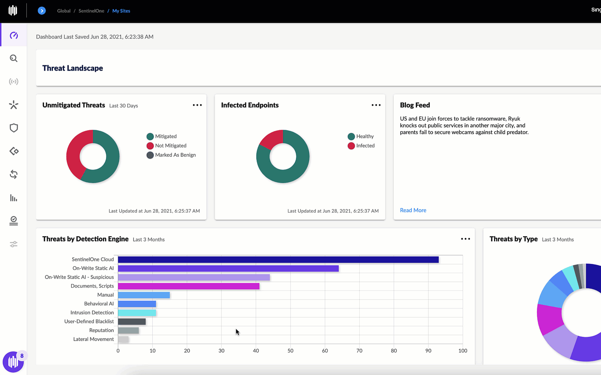Open the Sentinels shield icon in sidebar
Viewport: 601px width, 375px height.
pyautogui.click(x=14, y=128)
